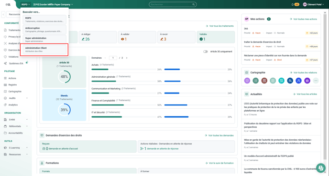Click the Ressources sidebar icon
Screen dimensions: 329x176
[x=5, y=155]
